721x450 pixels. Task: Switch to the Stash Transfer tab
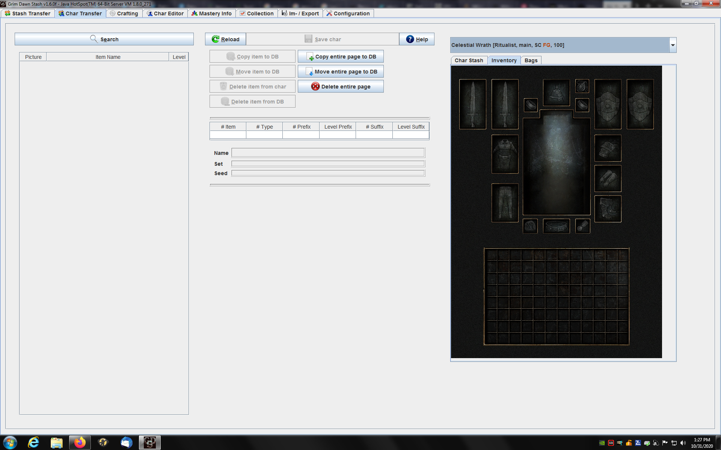tap(28, 13)
